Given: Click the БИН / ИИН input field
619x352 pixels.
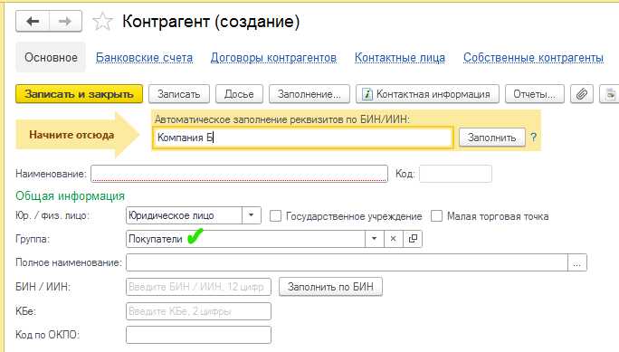Looking at the screenshot, I should point(198,287).
